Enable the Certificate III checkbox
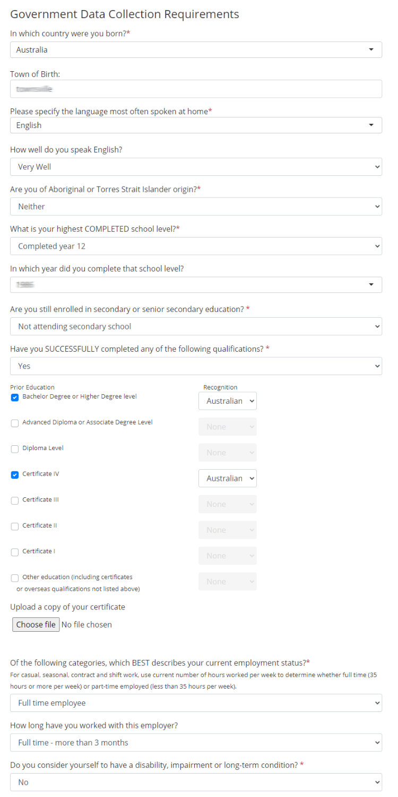The width and height of the screenshot is (398, 797). (x=15, y=501)
